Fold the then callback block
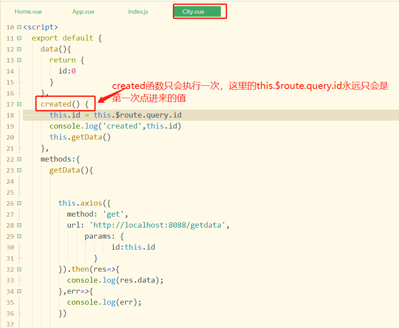The height and width of the screenshot is (328, 399). [19, 269]
